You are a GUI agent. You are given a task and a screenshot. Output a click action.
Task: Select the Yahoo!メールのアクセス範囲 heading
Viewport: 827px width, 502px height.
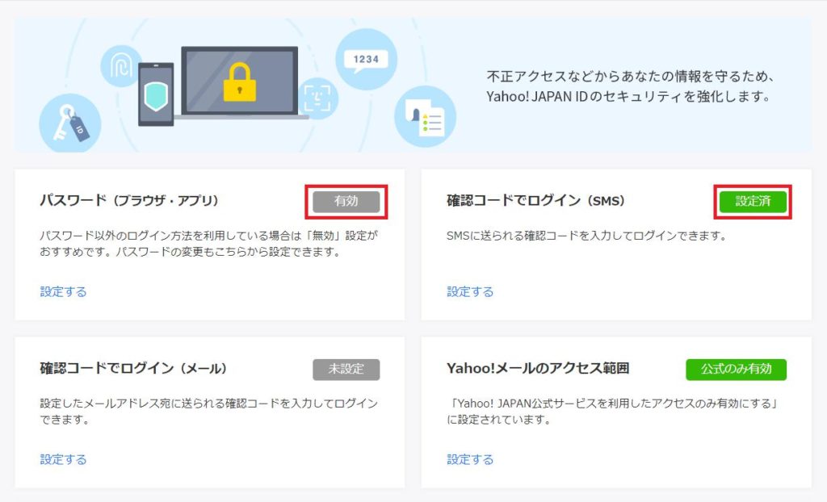537,368
